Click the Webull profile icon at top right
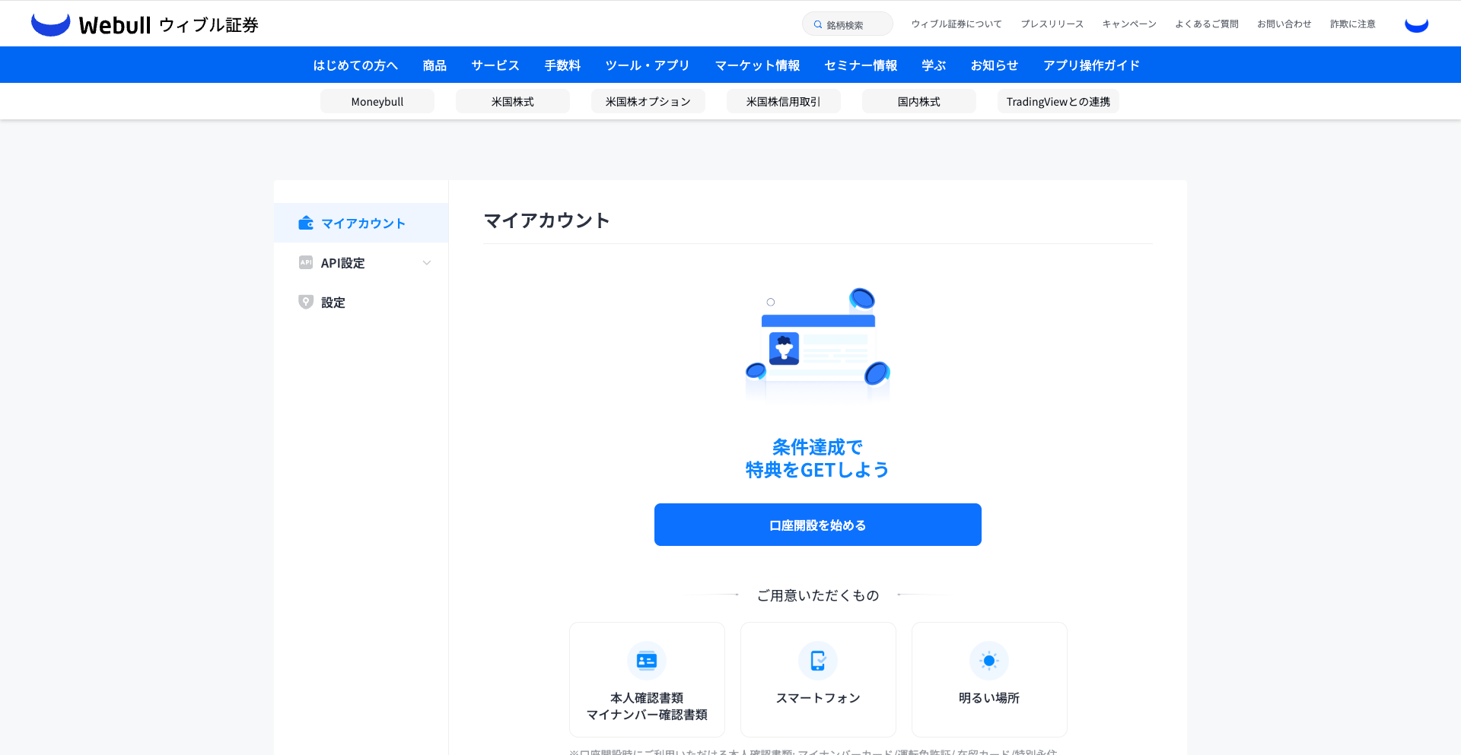This screenshot has height=755, width=1461. pos(1416,24)
